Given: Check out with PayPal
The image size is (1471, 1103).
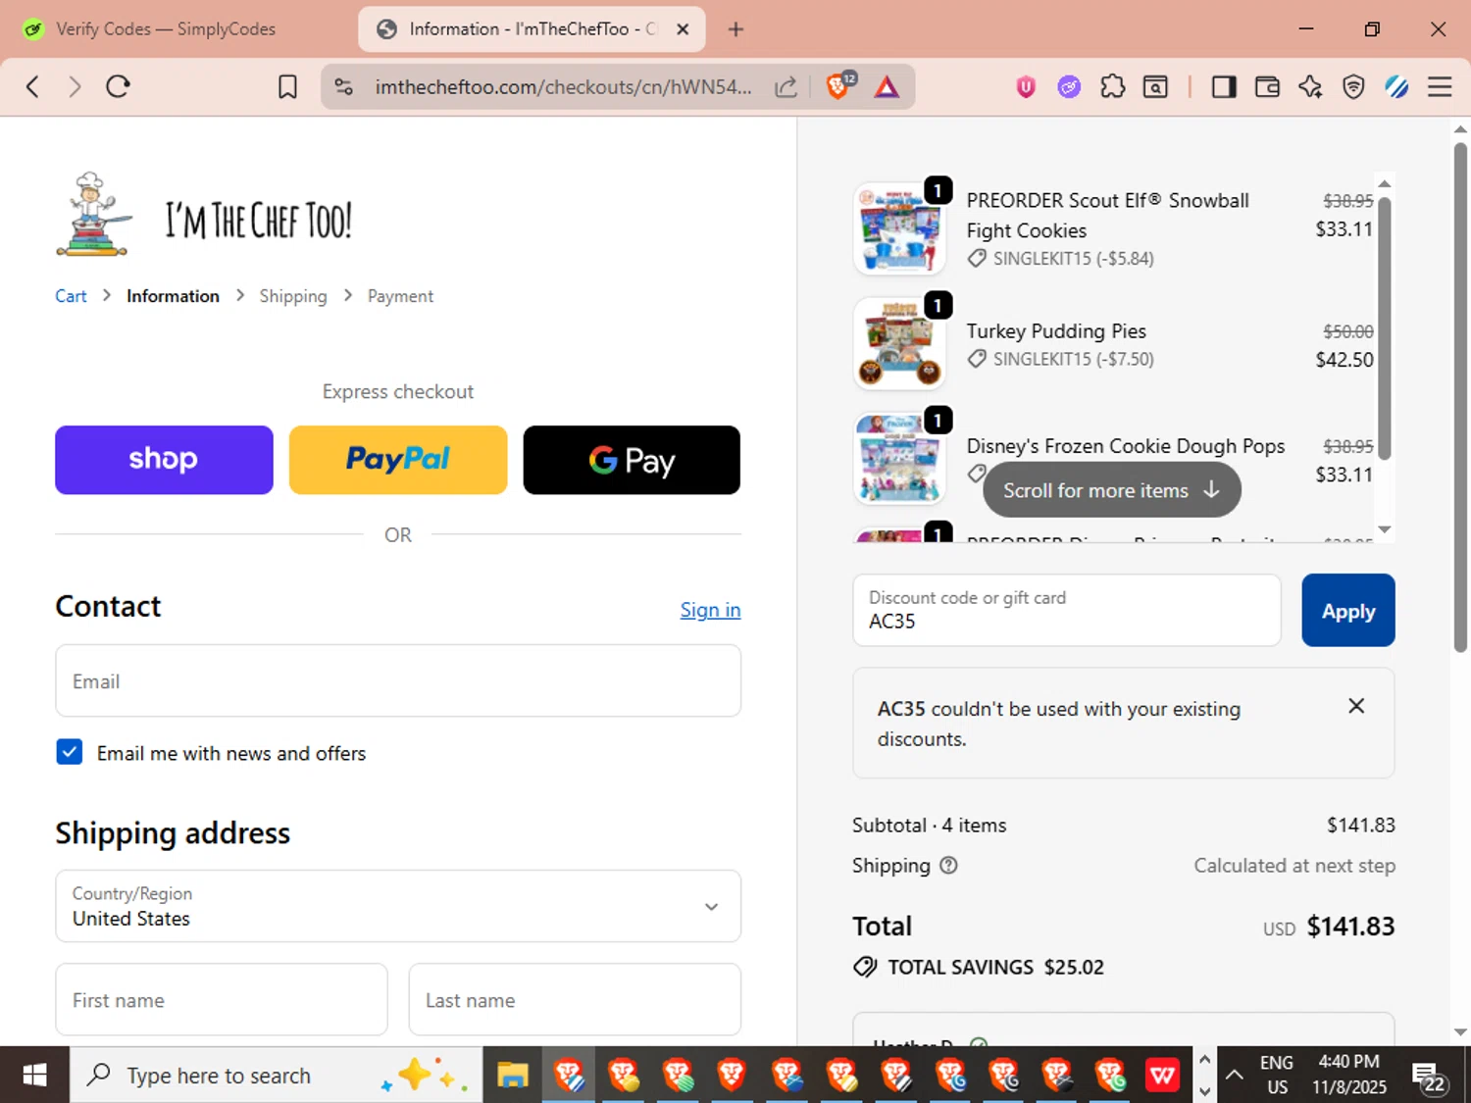Looking at the screenshot, I should click(398, 460).
